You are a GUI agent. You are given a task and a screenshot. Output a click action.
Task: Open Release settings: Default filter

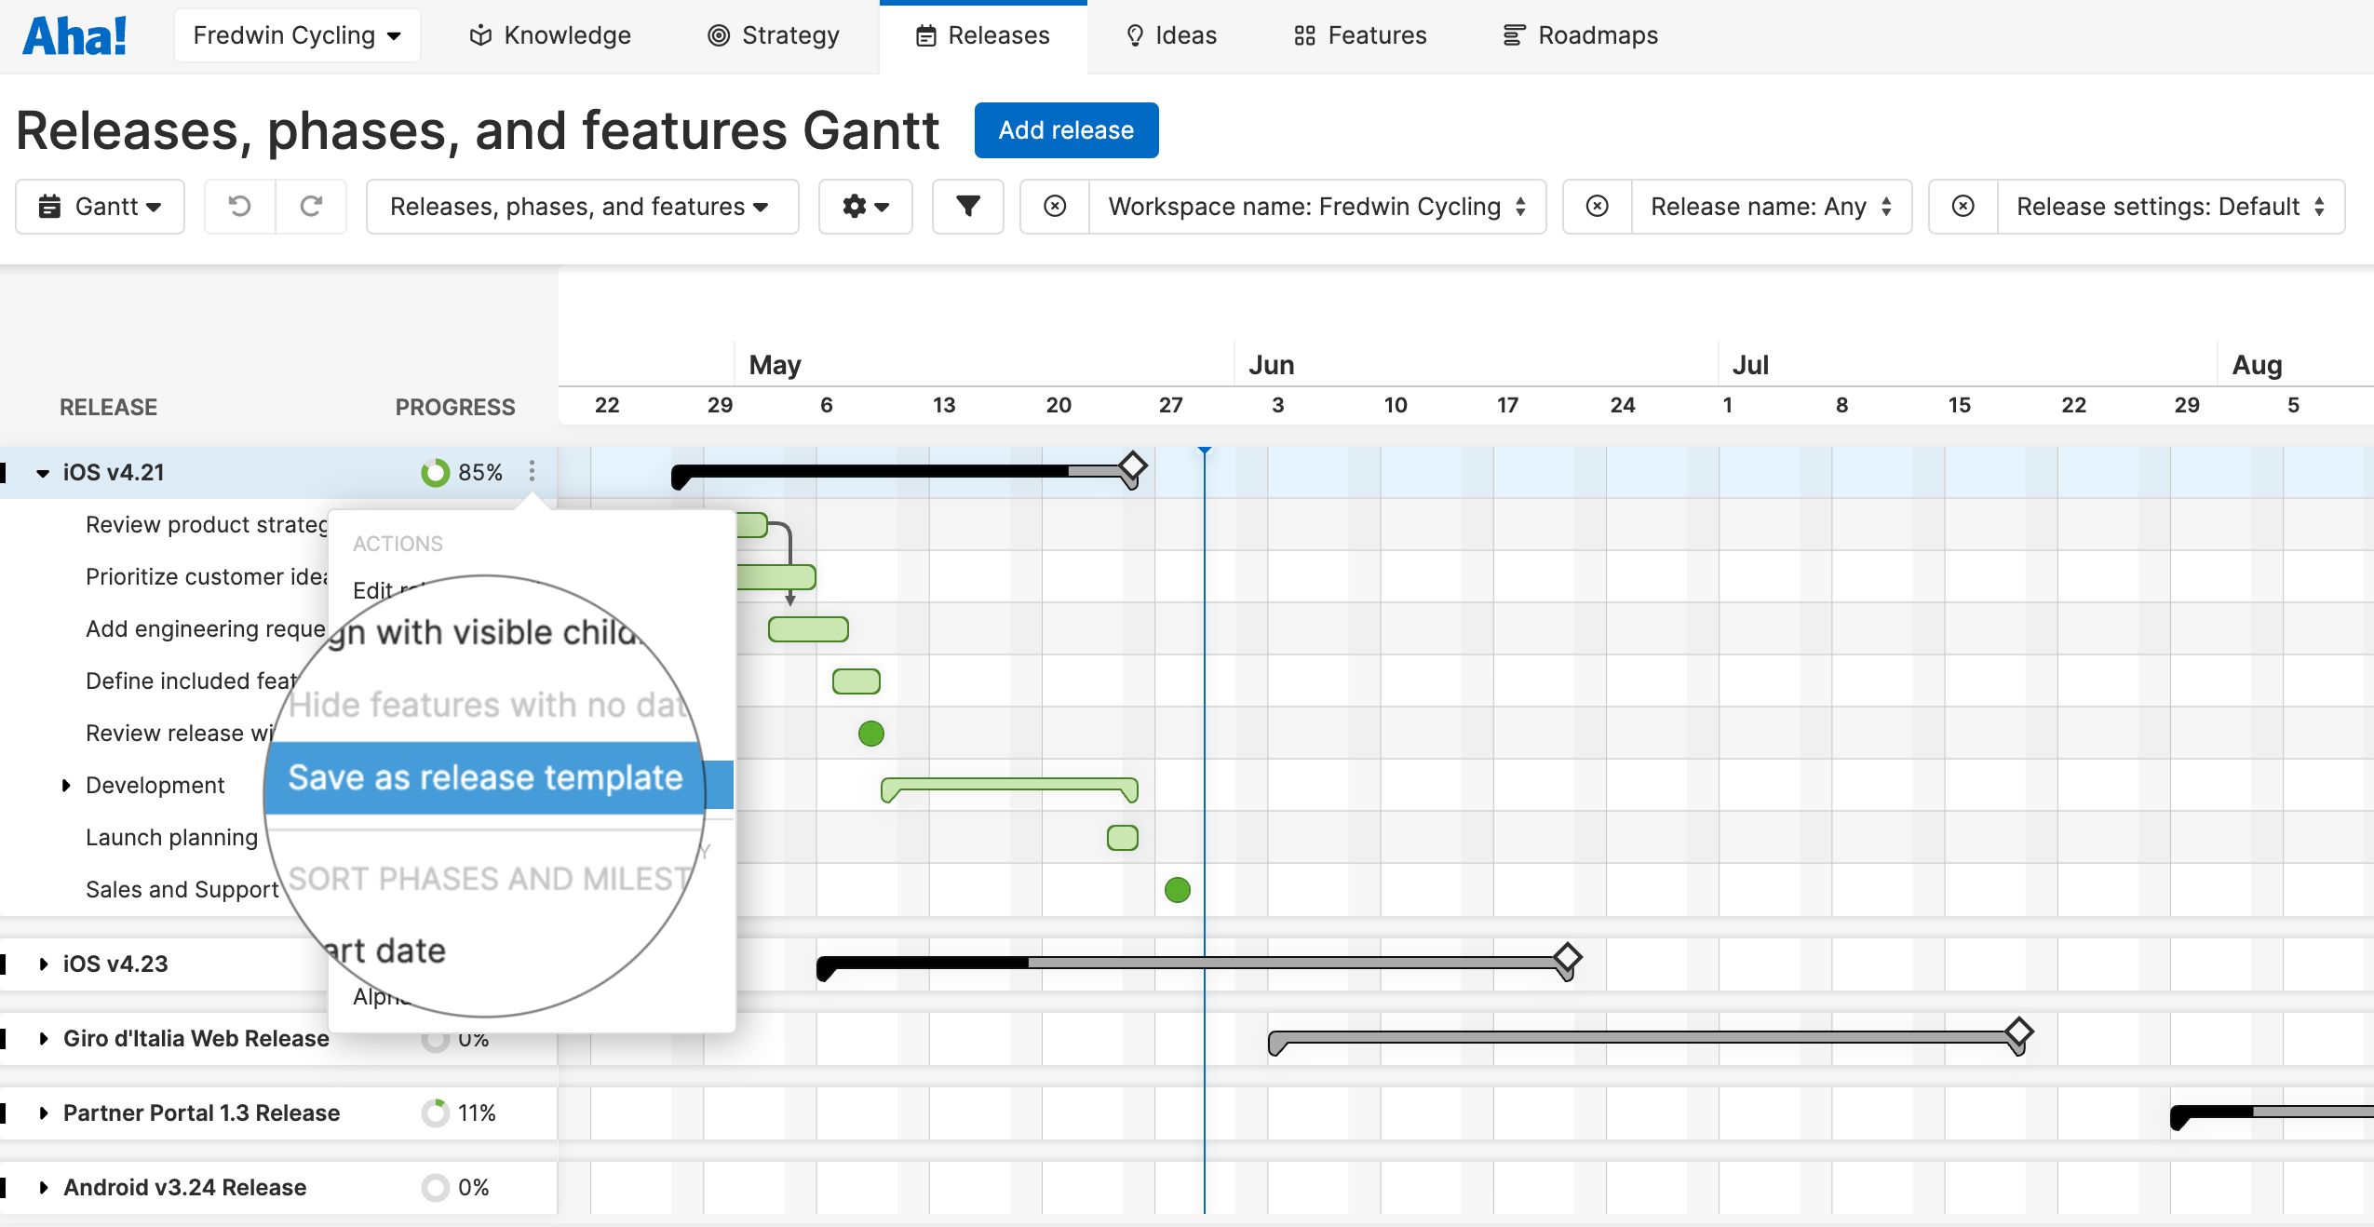pos(2171,207)
